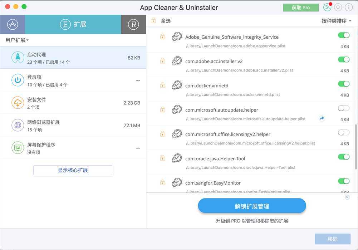The image size is (358, 250).
Task: Click path /Library/LaunchDaemons/com.adobe.agsservice.plist
Action: click(236, 46)
